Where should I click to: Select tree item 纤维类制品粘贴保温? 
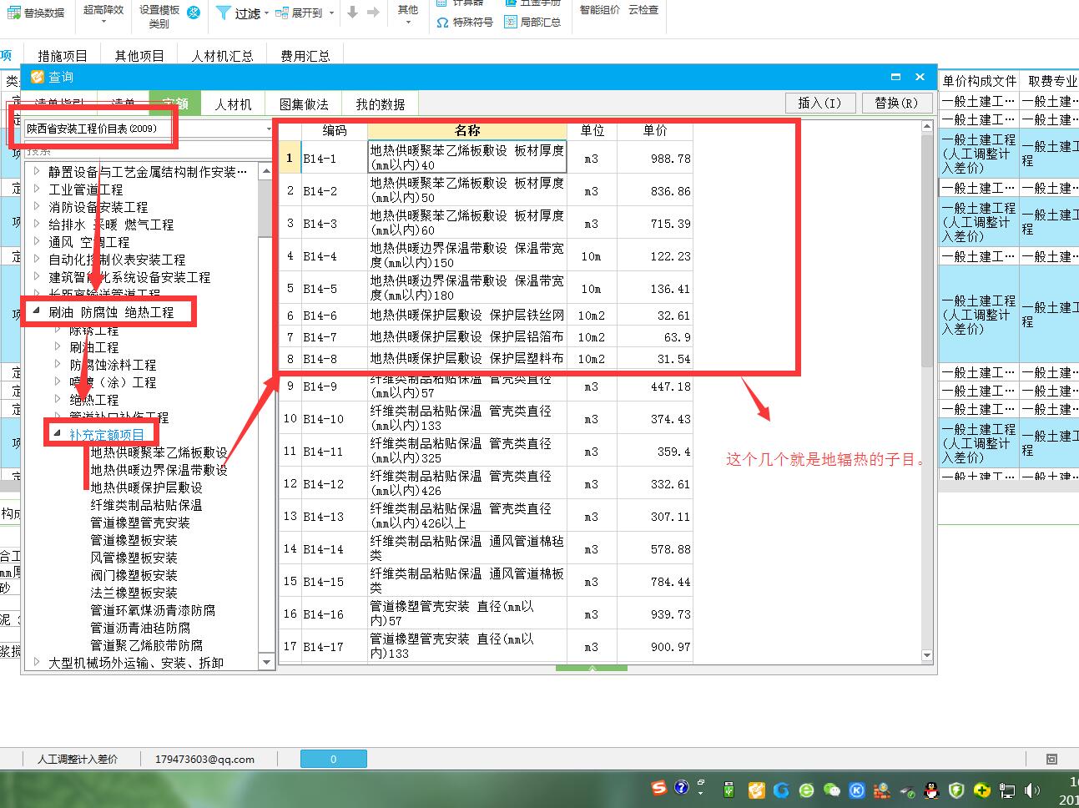coord(146,504)
